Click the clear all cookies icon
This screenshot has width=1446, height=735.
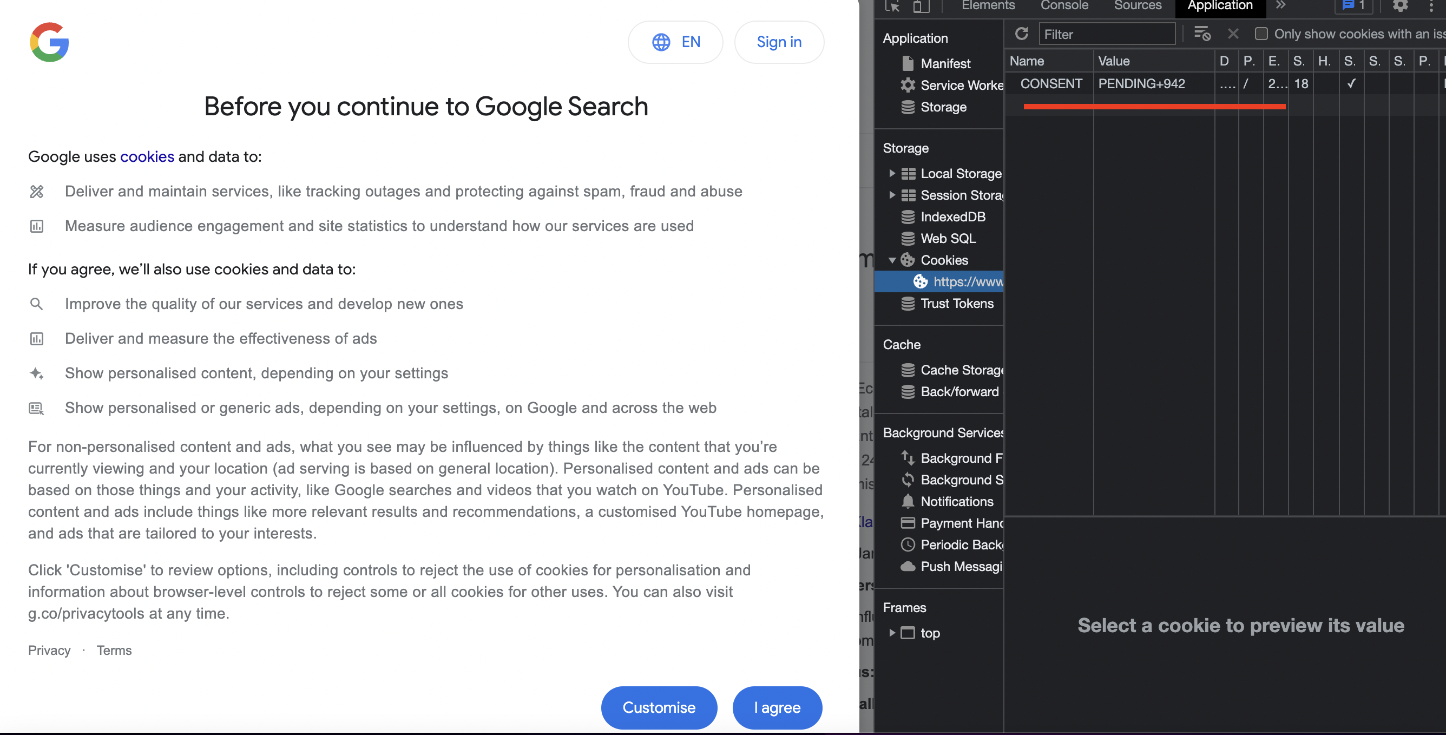(x=1202, y=34)
